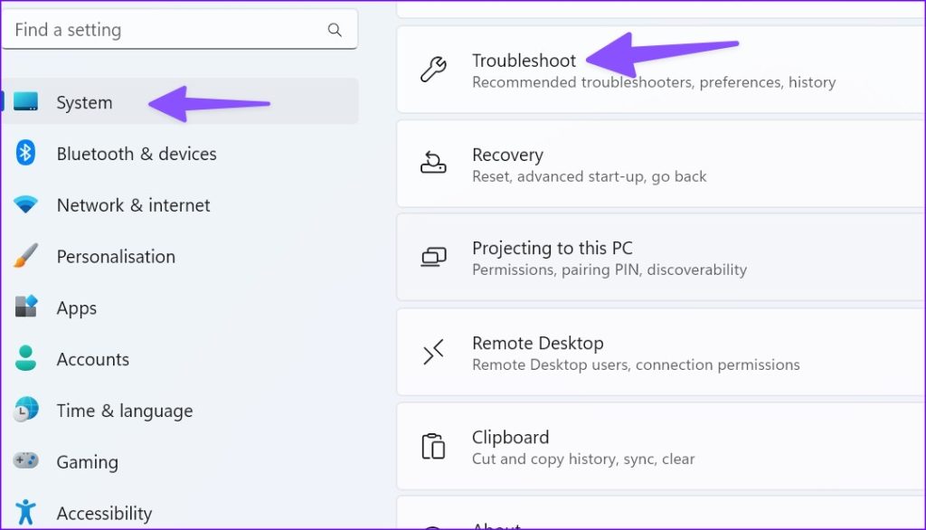The height and width of the screenshot is (530, 926).
Task: Switch to Network & internet section
Action: pyautogui.click(x=180, y=205)
